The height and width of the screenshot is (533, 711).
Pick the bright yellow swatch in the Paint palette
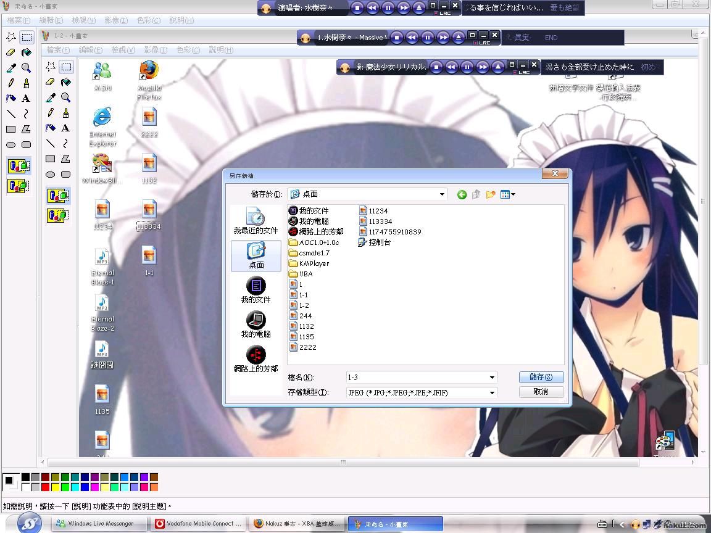[56, 487]
